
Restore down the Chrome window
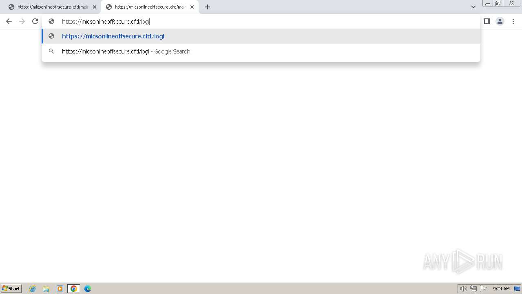[x=498, y=3]
